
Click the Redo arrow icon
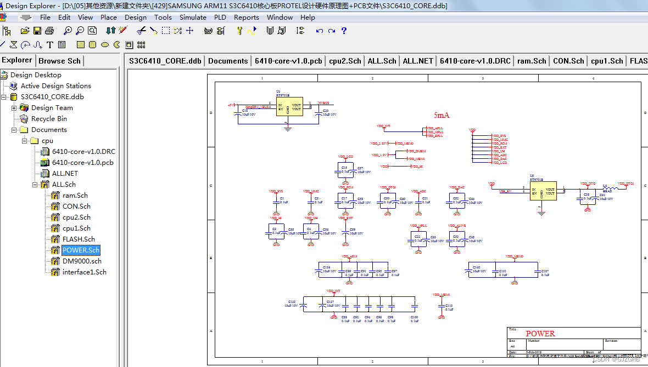(x=331, y=31)
